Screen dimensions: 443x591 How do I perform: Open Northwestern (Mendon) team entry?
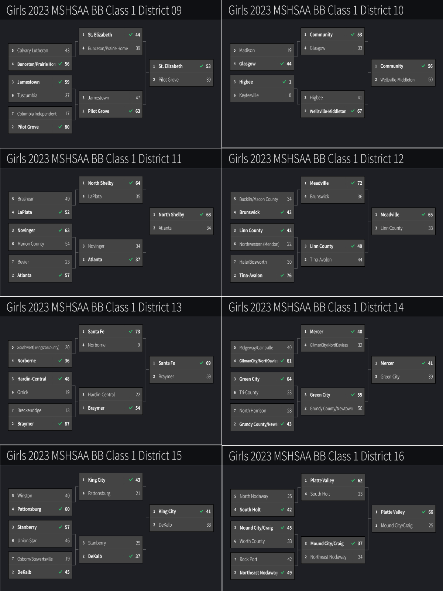pos(259,244)
